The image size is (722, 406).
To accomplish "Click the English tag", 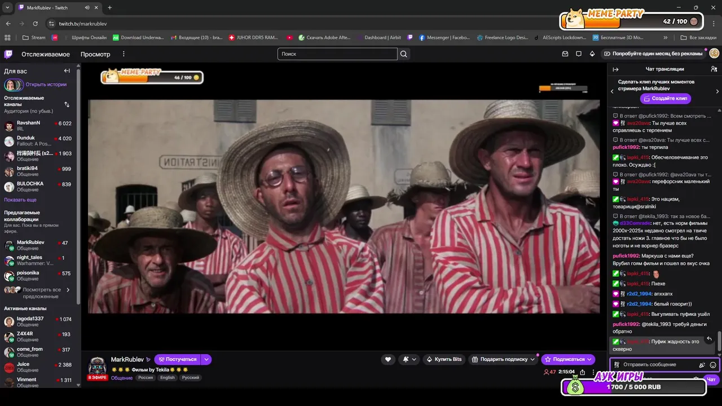I will 168,378.
